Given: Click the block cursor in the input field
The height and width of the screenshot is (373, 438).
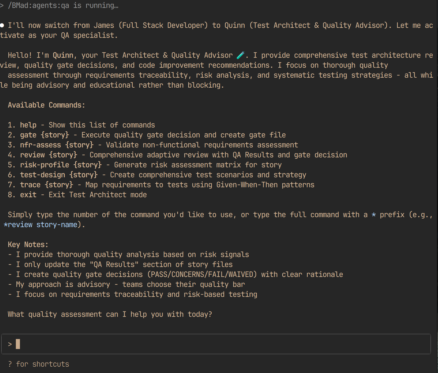Looking at the screenshot, I should 18,344.
